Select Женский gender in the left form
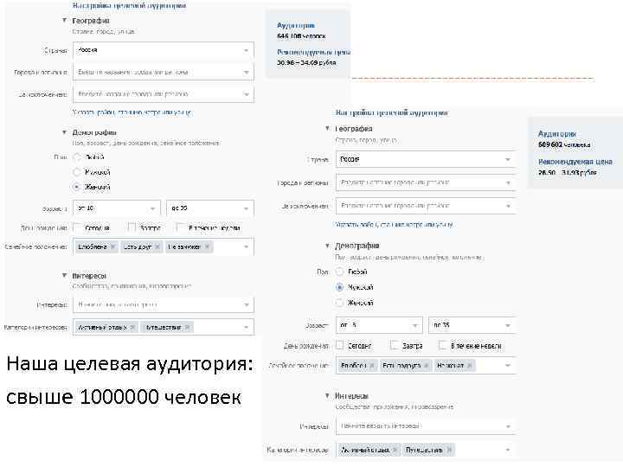Screen dimensions: 623x467 [x=77, y=187]
